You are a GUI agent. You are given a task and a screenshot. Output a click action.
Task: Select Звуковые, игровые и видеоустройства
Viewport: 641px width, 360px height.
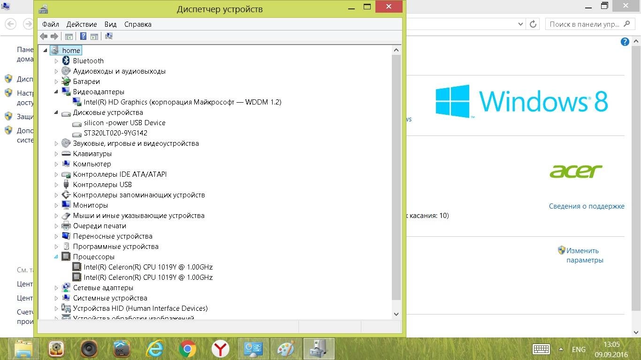tap(136, 143)
